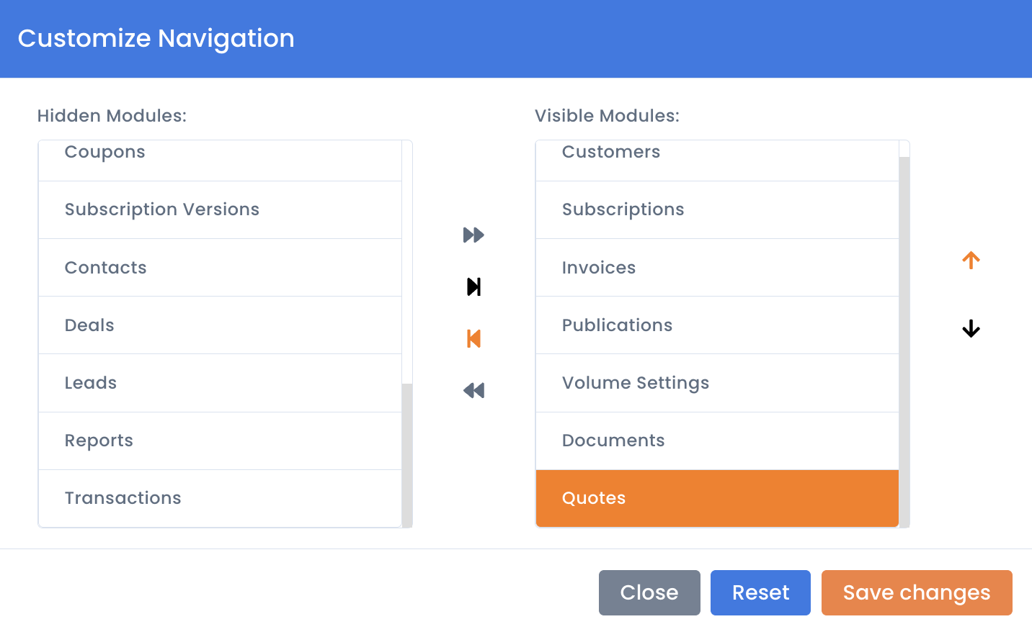Click the orange move selected left icon
The height and width of the screenshot is (632, 1032).
[x=473, y=338]
